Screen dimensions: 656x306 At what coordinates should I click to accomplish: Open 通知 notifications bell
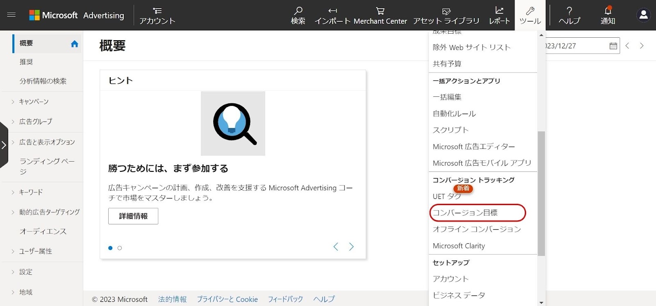pyautogui.click(x=608, y=16)
